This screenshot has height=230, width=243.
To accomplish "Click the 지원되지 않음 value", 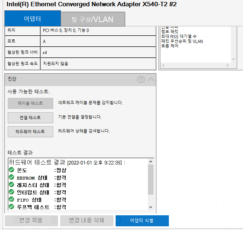I will [55, 64].
